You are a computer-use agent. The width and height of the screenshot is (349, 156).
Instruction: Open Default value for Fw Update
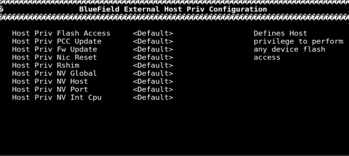(x=153, y=49)
